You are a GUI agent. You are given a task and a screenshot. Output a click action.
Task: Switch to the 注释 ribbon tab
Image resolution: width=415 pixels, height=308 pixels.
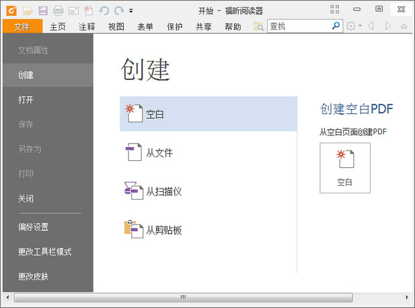click(x=87, y=27)
